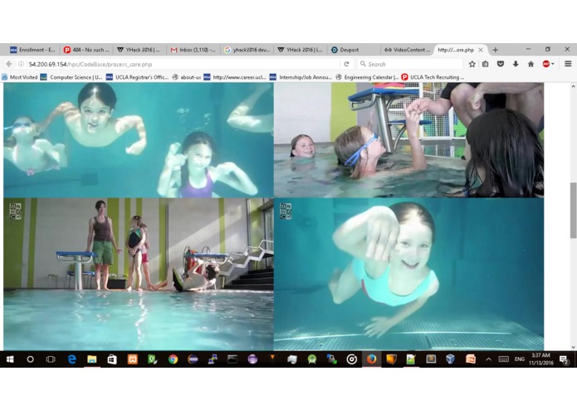The image size is (577, 410).
Task: Show bookmarks with the clipboard icon
Action: (x=486, y=64)
